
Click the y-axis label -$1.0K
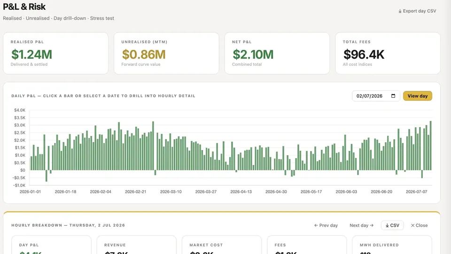pyautogui.click(x=19, y=185)
